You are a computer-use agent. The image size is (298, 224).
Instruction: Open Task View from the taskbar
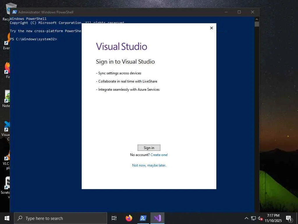point(114,218)
